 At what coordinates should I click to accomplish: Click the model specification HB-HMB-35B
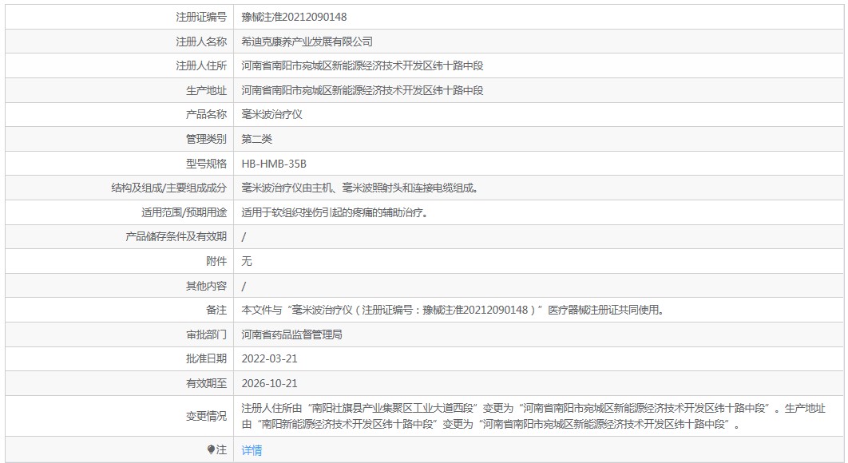tap(274, 164)
